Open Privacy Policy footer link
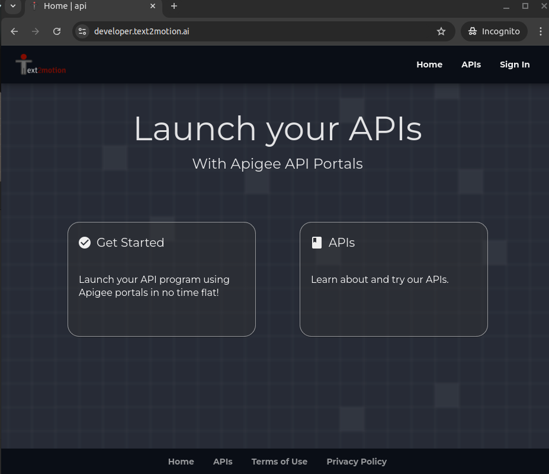Screen dimensions: 549x474 pyautogui.click(x=357, y=462)
